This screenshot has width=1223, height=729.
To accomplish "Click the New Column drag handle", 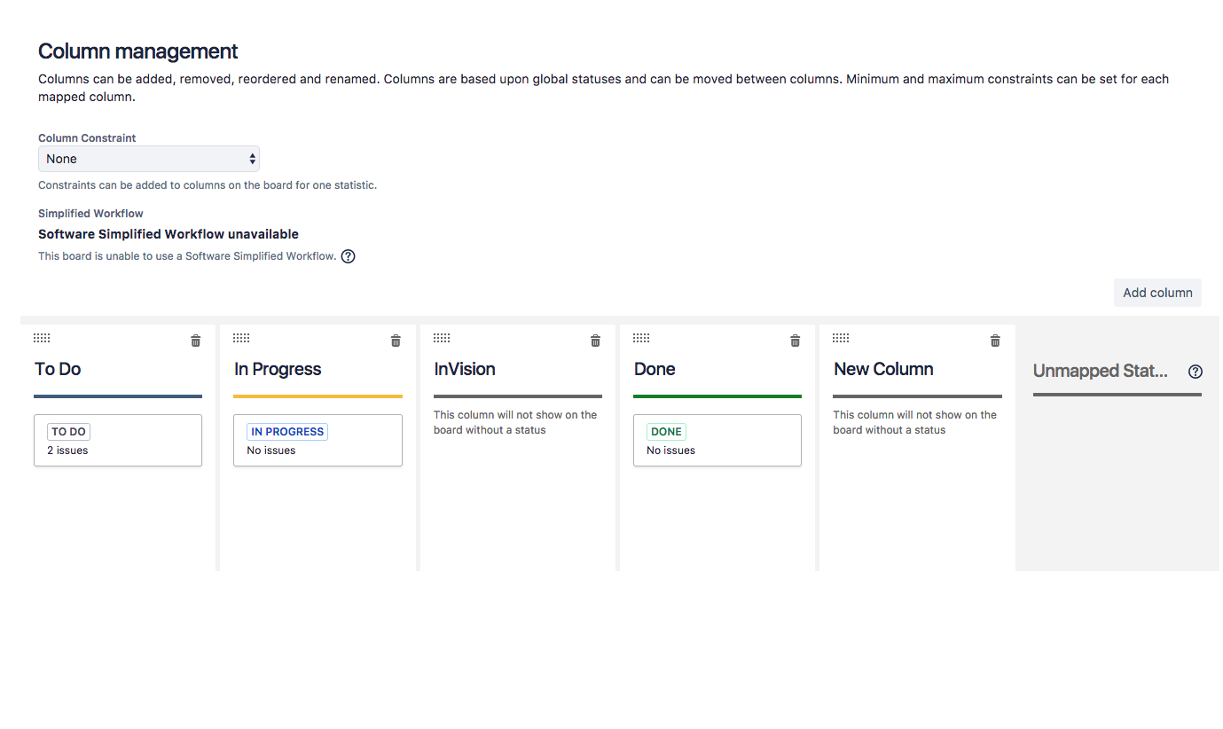I will pos(841,338).
